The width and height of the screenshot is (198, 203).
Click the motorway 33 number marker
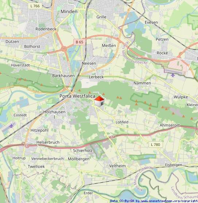pyautogui.click(x=27, y=145)
